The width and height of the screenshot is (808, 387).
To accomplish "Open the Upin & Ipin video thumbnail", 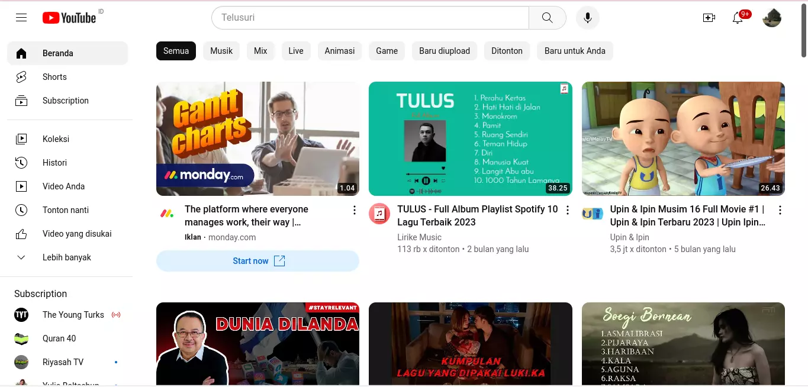I will 683,138.
